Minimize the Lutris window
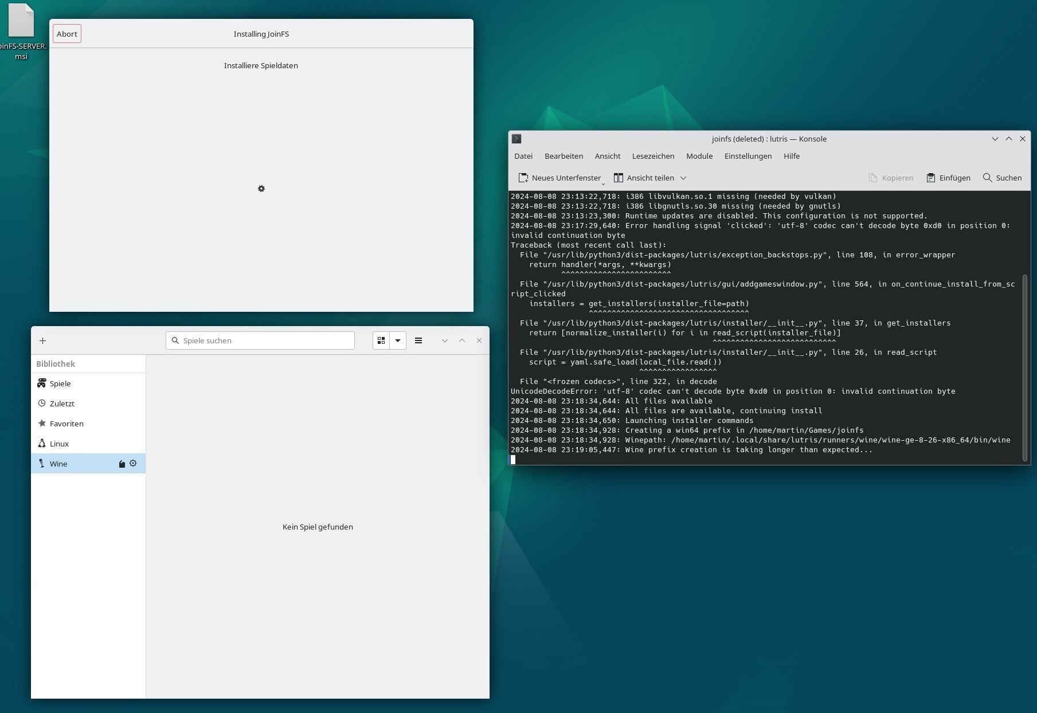 [445, 340]
